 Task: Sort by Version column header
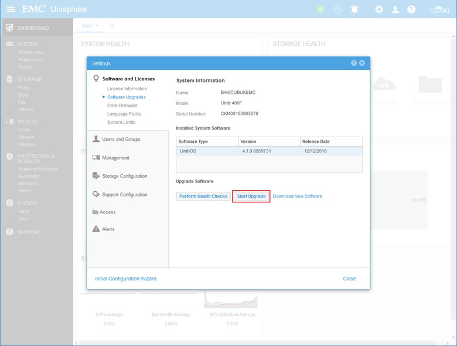click(270, 141)
